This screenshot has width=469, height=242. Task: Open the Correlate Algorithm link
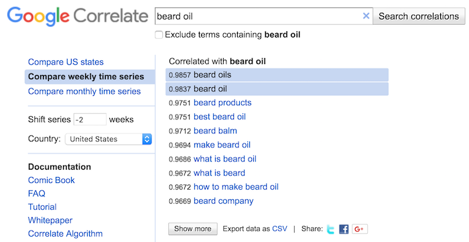click(65, 234)
